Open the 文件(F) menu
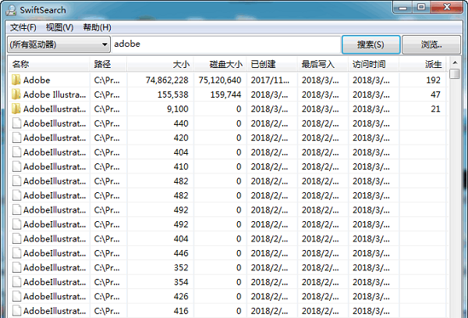This screenshot has width=468, height=318. tap(23, 27)
